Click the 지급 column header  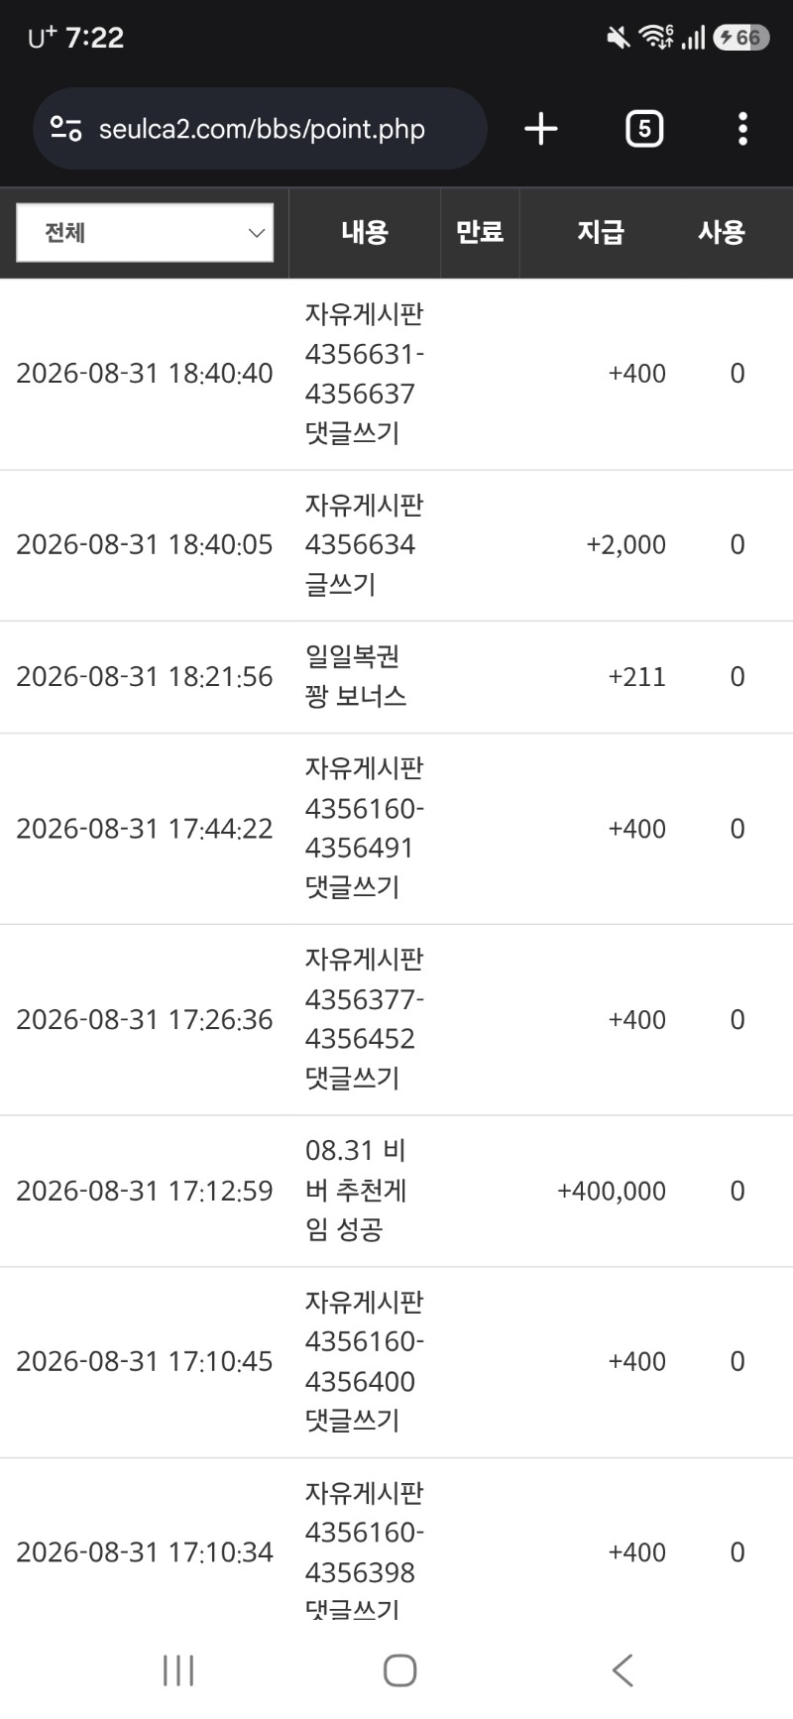(601, 232)
